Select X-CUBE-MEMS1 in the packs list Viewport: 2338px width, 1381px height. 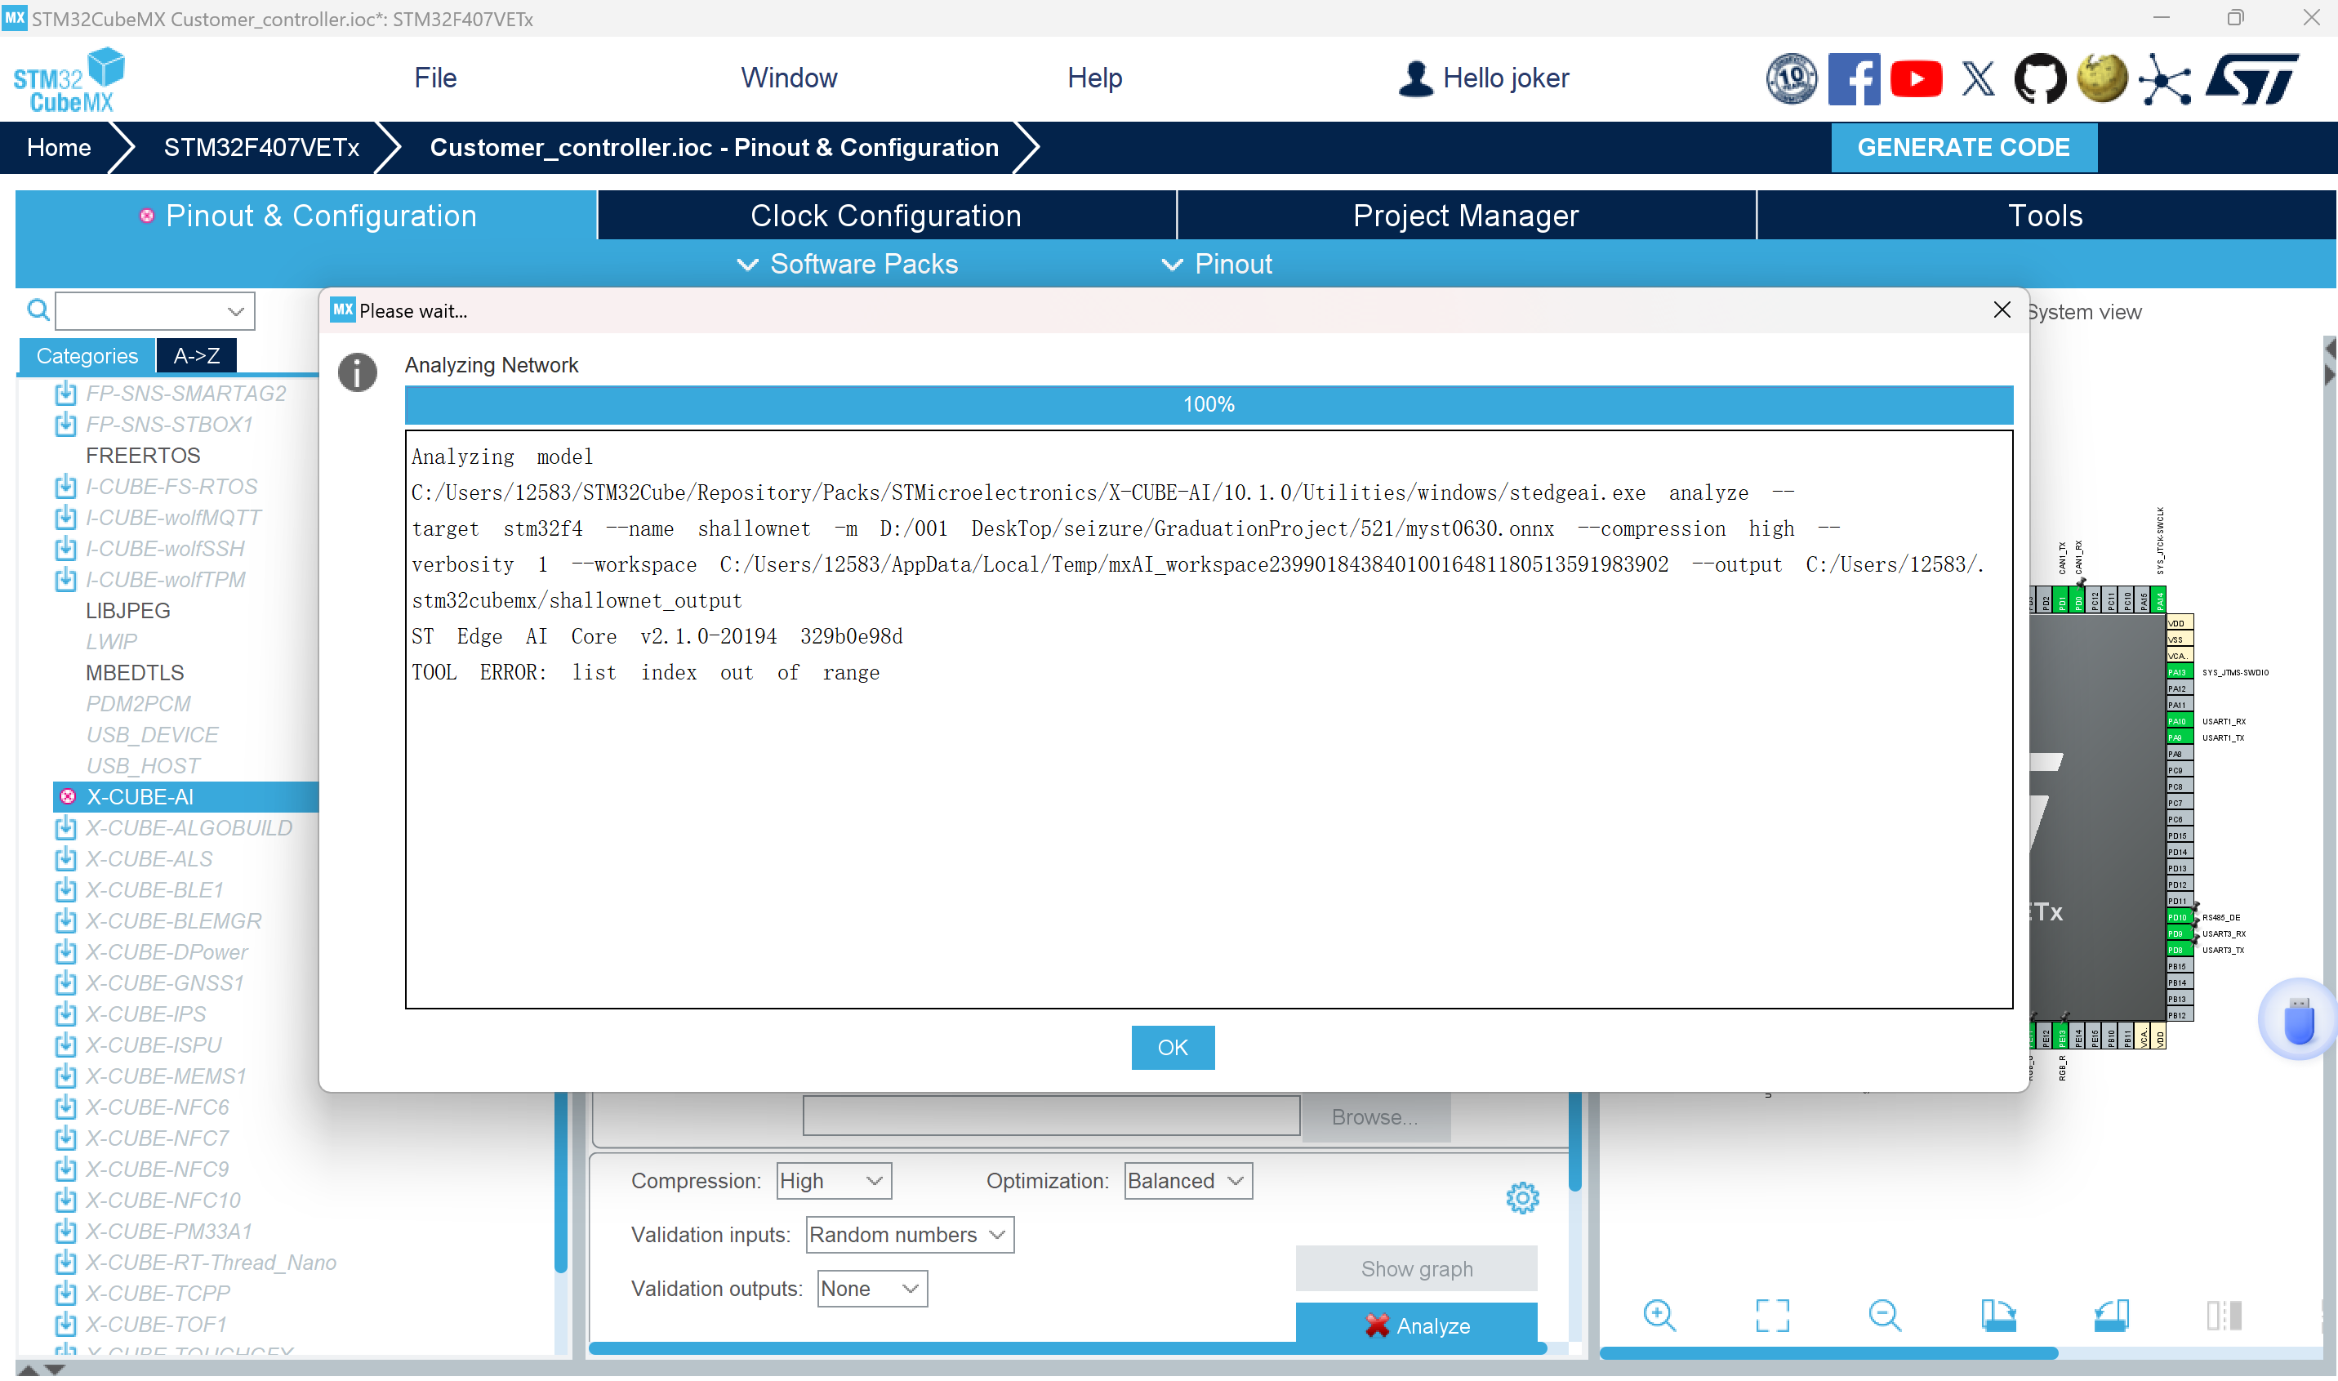[x=165, y=1076]
